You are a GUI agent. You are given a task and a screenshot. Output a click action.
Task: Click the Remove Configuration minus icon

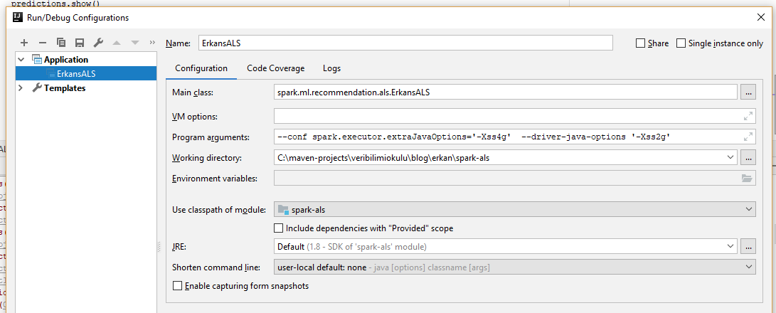(43, 43)
